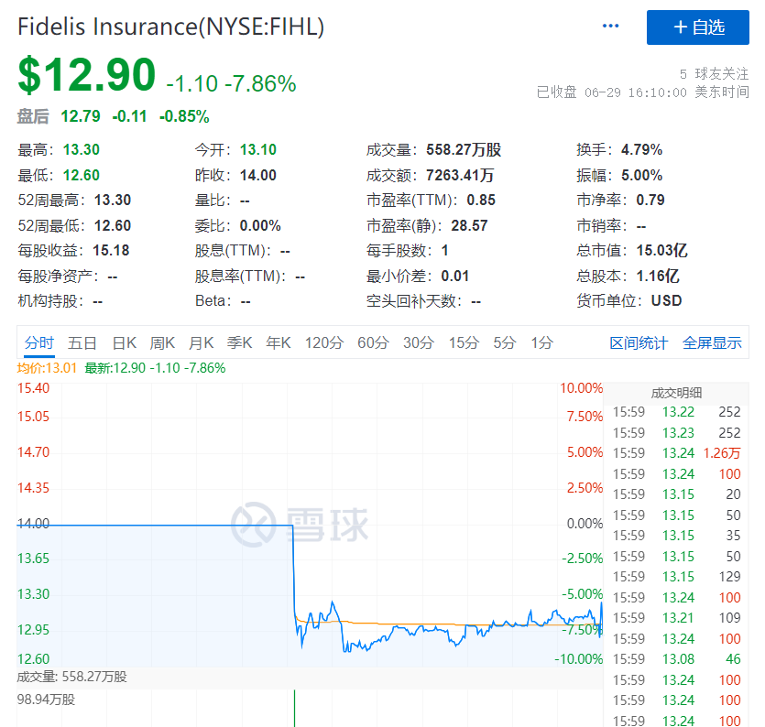Select the 周K weekly chart view

point(161,342)
